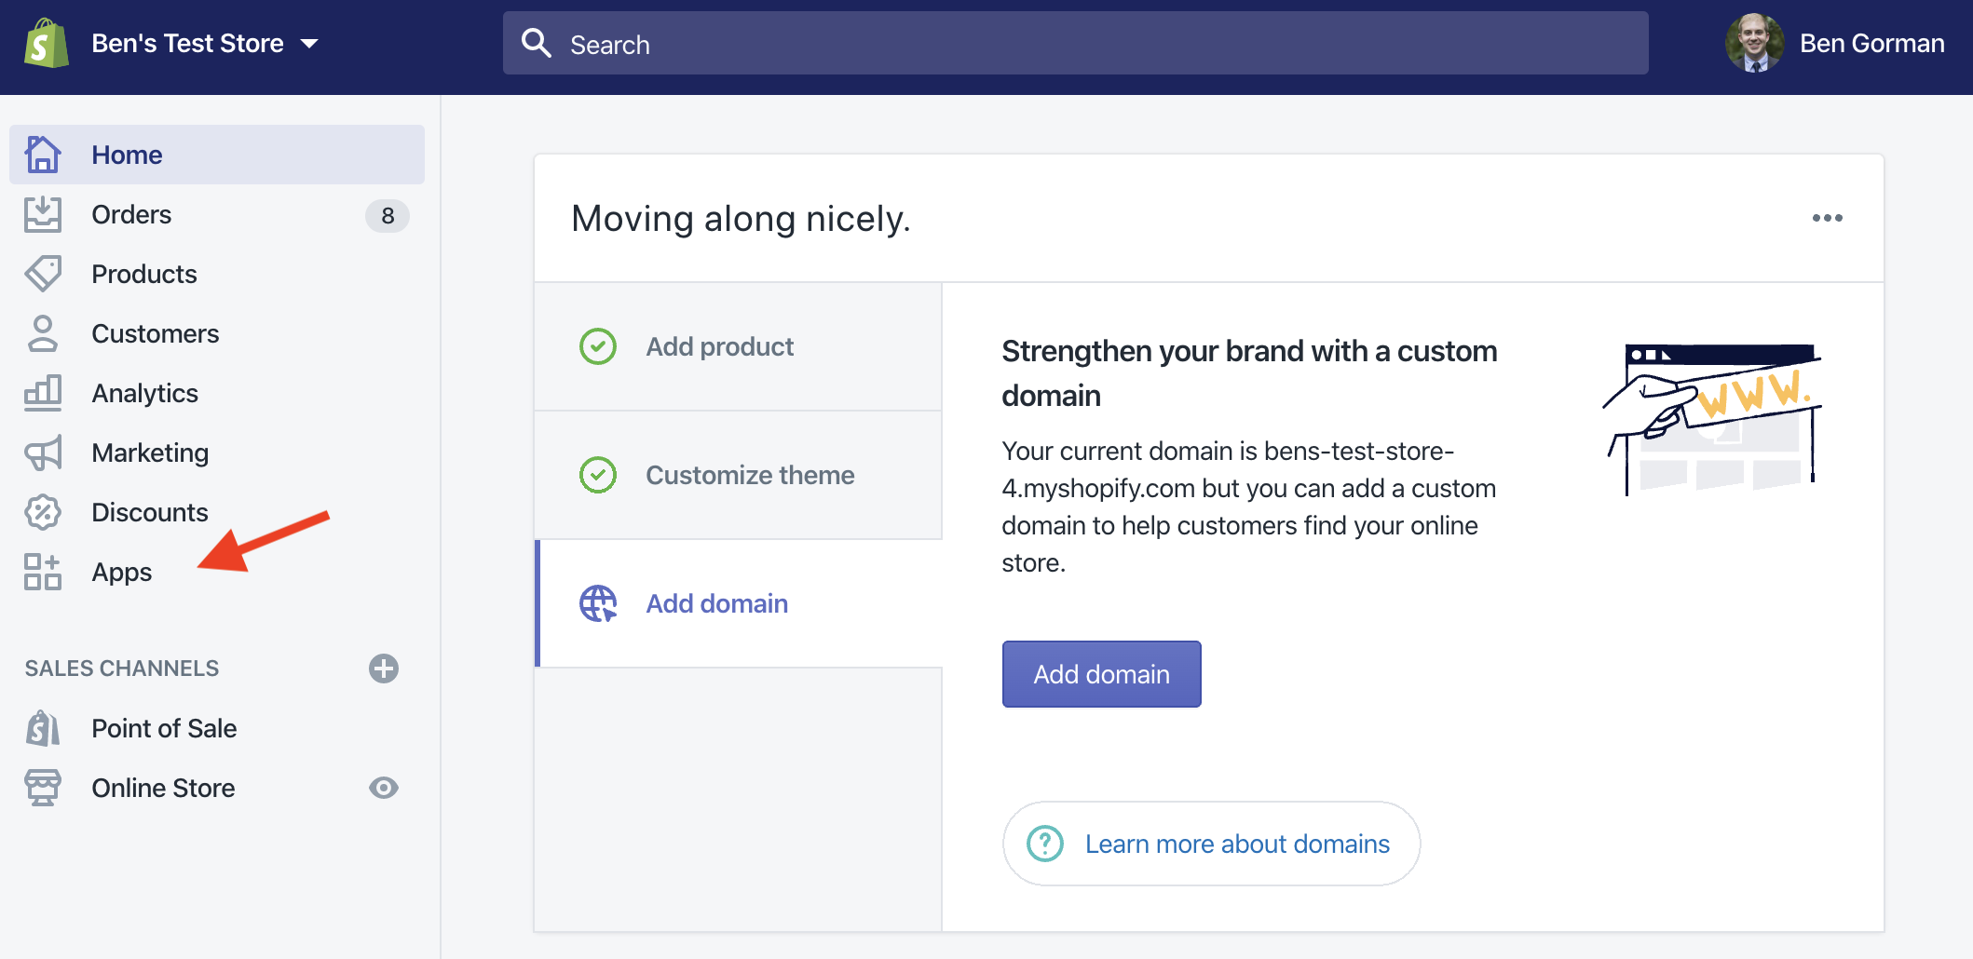
Task: Open the Discounts percent badge icon
Action: [x=43, y=512]
